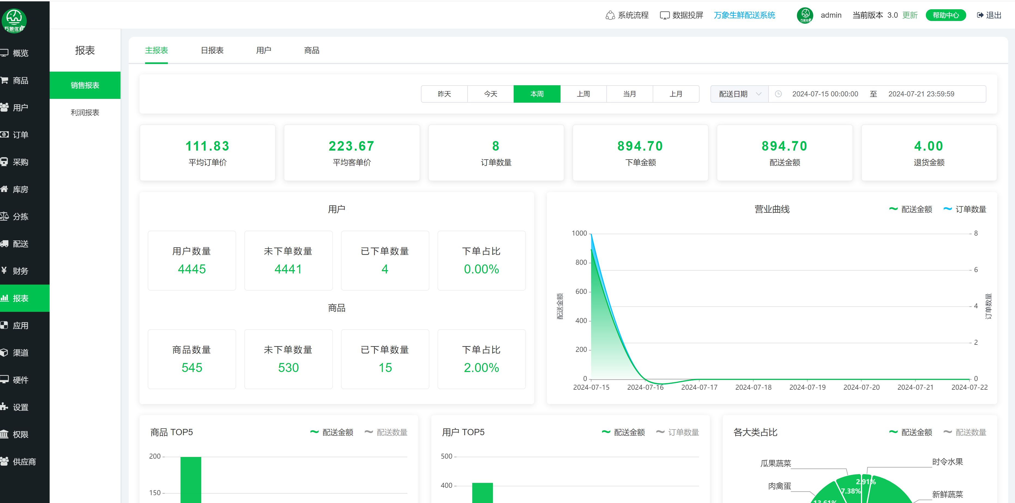Filter by 本周
This screenshot has width=1015, height=503.
click(x=537, y=94)
